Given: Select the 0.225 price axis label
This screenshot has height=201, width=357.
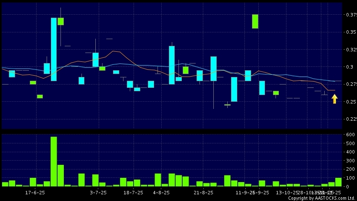Looking at the screenshot, I should click(x=350, y=119).
